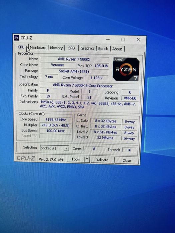Viewport: 175px width, 233px height.
Task: Click the CPU-Z logo text at bottom left
Action: point(26,158)
